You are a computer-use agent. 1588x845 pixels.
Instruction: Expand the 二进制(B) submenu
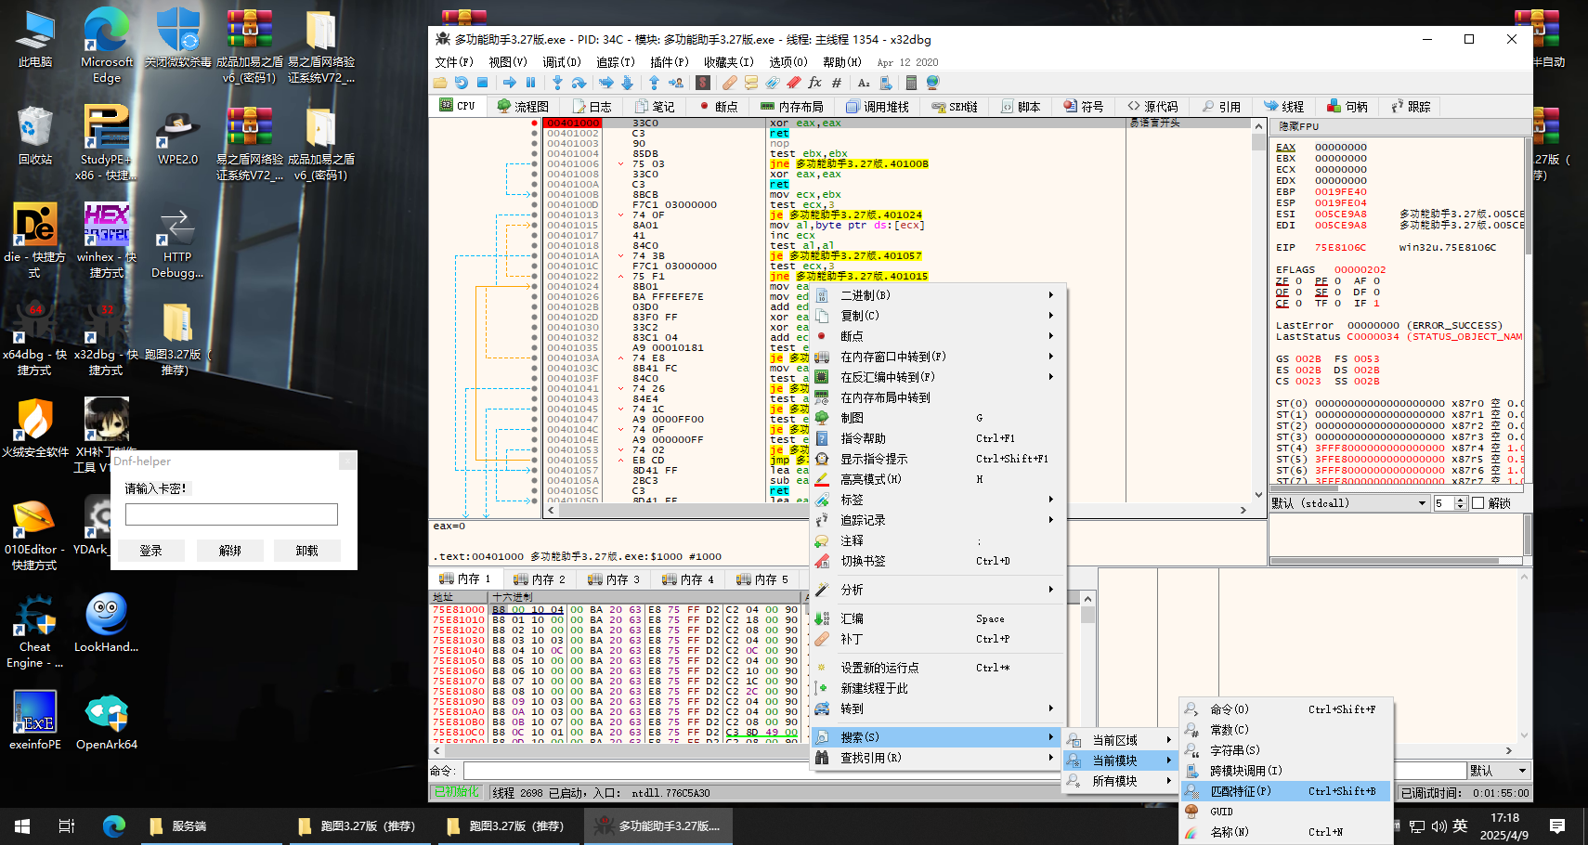coord(938,295)
